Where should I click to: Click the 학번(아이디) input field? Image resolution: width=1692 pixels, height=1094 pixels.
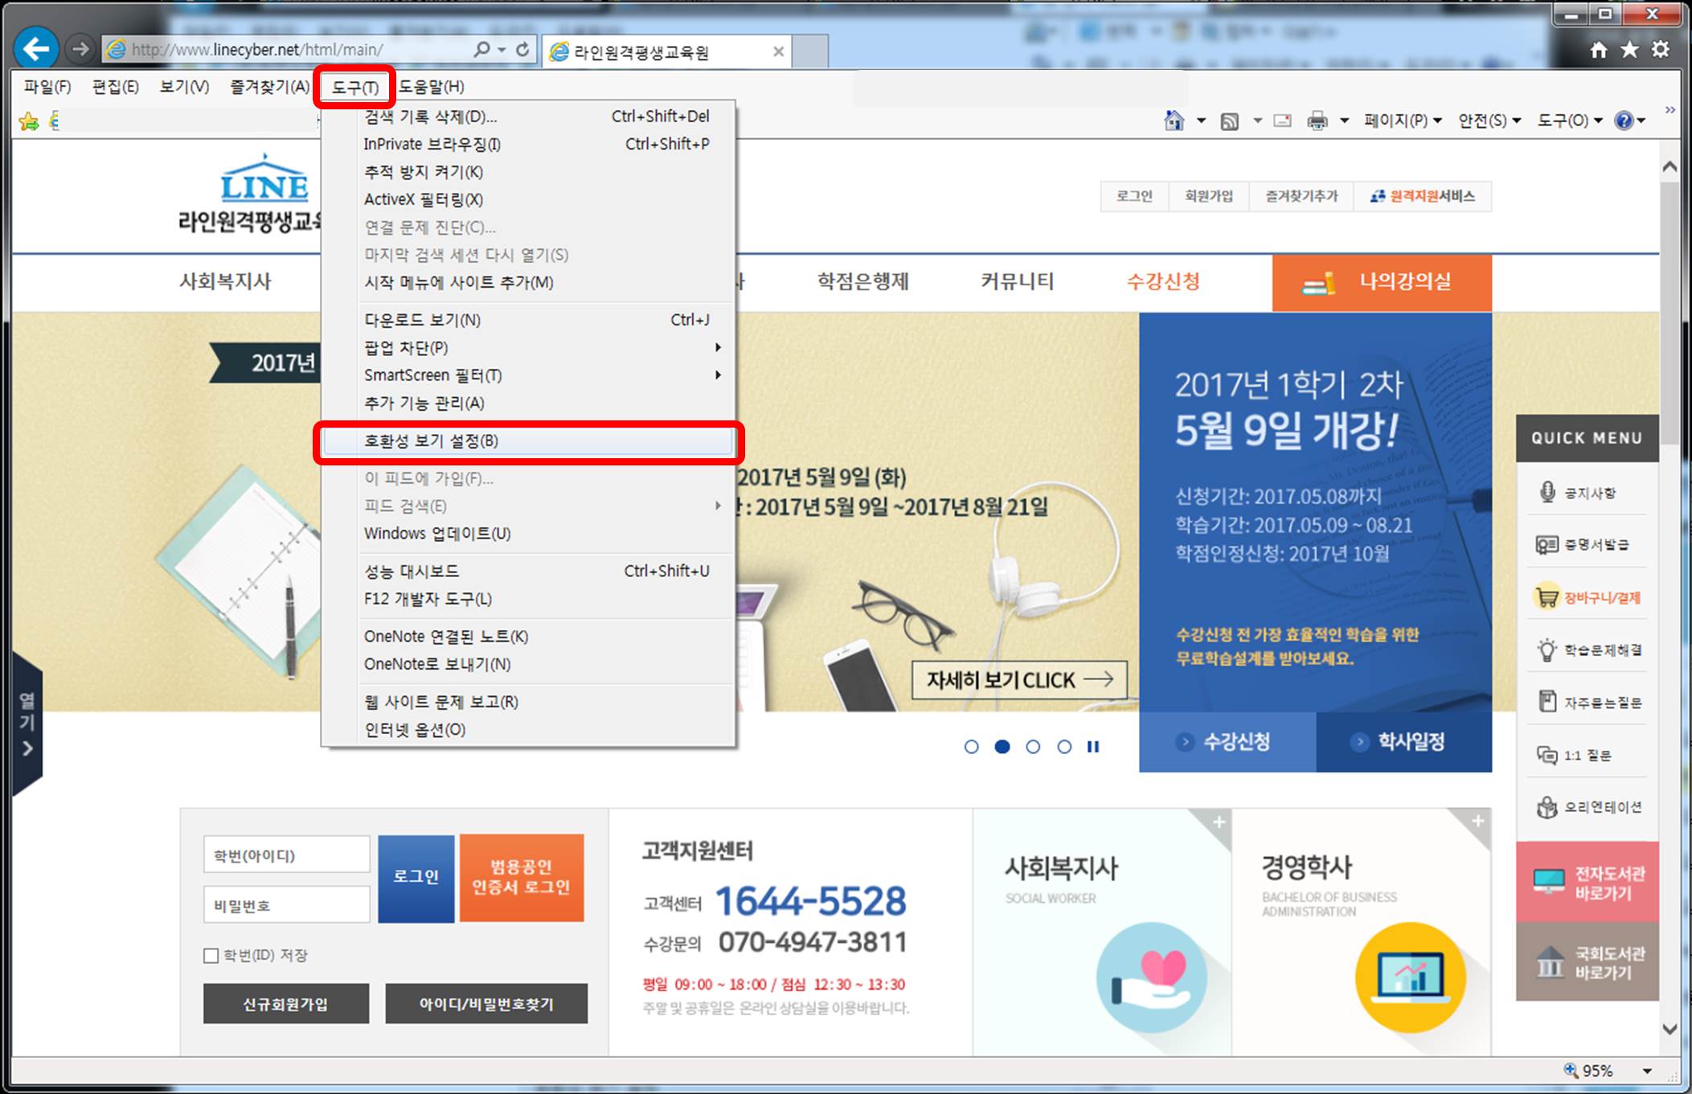286,855
